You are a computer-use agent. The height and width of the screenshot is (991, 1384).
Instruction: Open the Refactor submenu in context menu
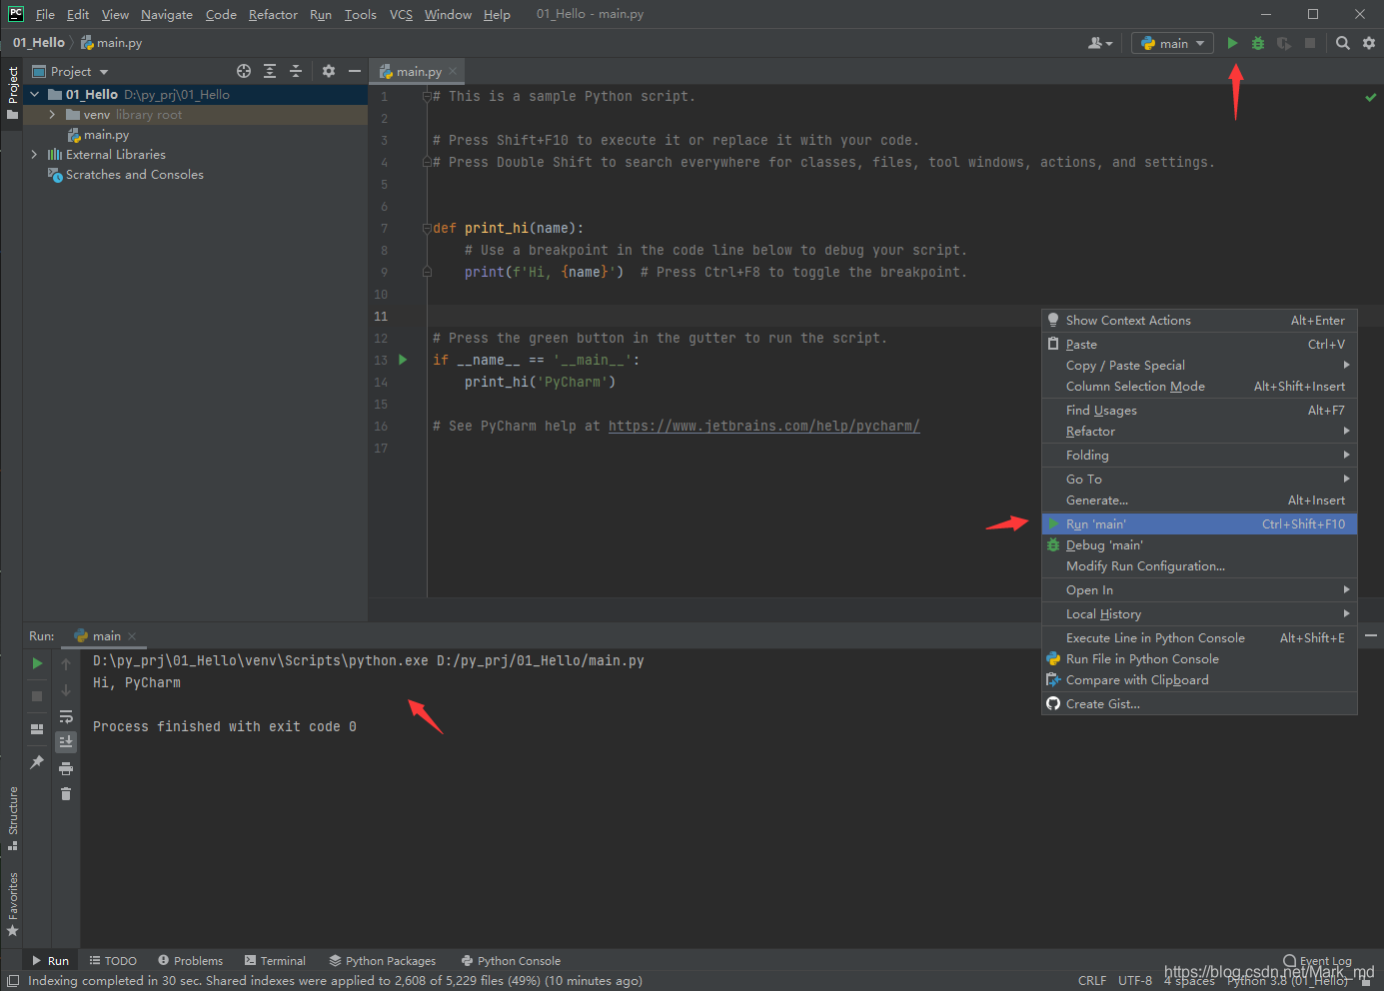[1199, 431]
